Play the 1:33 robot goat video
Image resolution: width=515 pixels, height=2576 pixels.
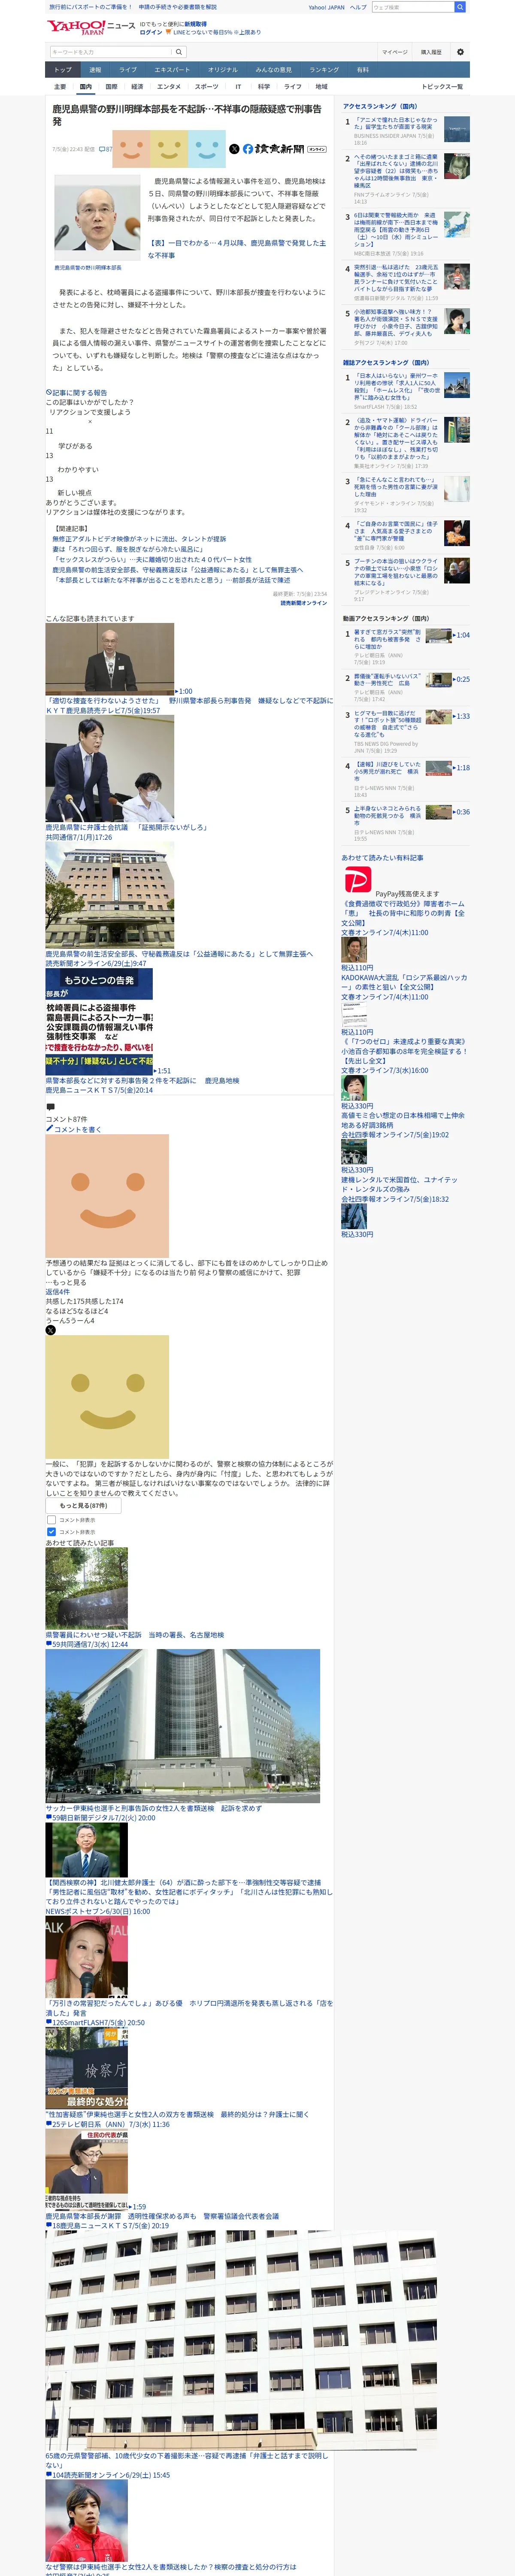pos(438,717)
